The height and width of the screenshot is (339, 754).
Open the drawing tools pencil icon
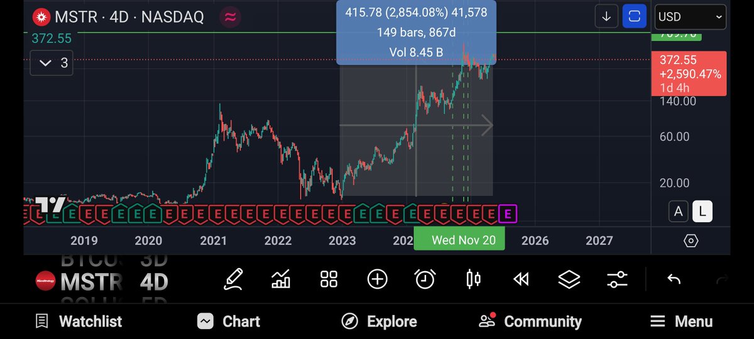(x=233, y=279)
